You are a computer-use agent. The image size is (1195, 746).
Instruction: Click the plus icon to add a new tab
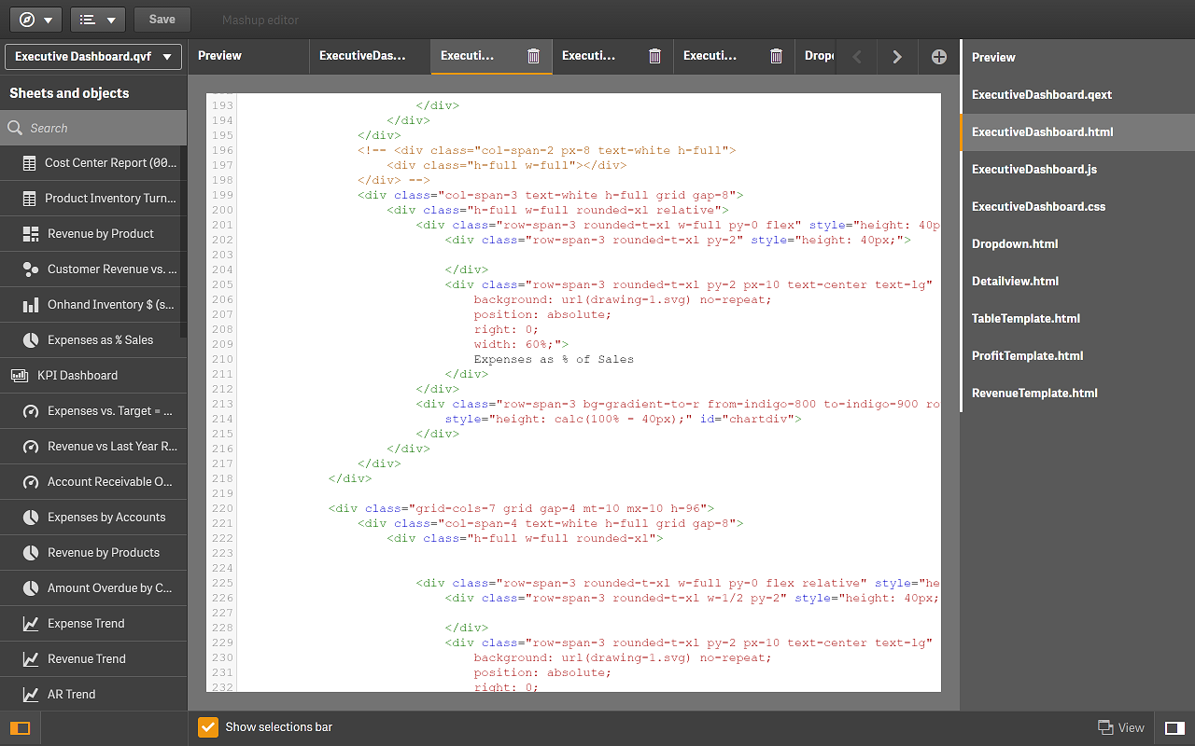point(938,56)
